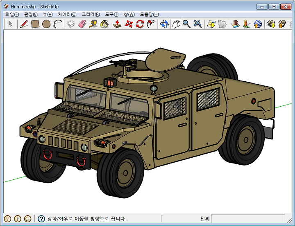
Task: Click the Google sign-in status icon
Action: pyautogui.click(x=28, y=219)
